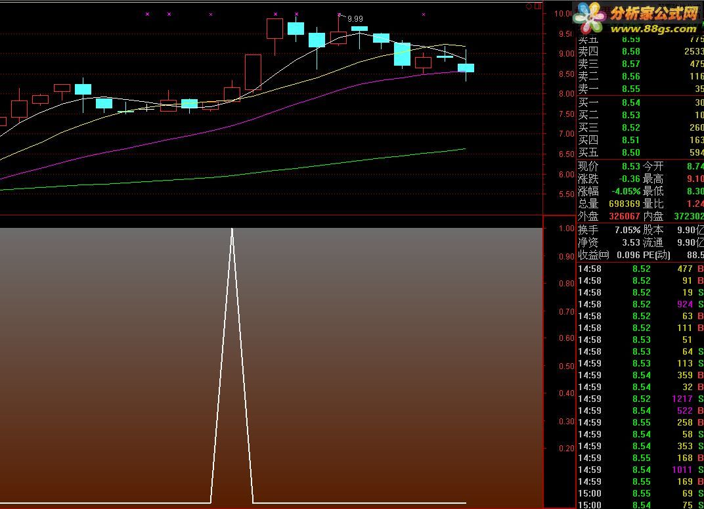Viewport: 704px width, 509px height.
Task: Select the 买五 8.50 buy order row
Action: pos(640,153)
